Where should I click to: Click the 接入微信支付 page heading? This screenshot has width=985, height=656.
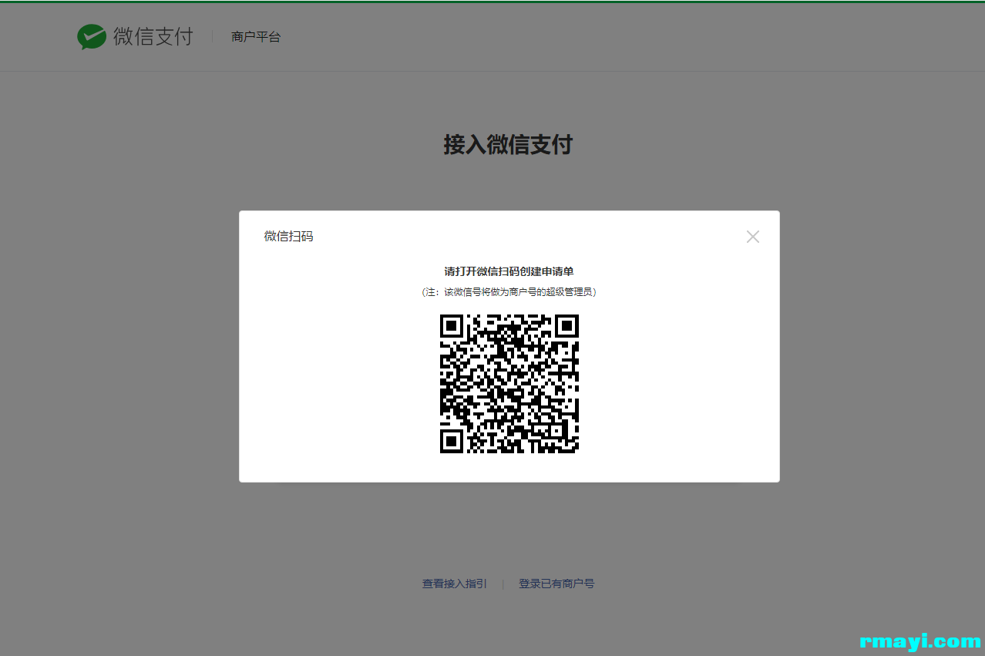point(508,144)
